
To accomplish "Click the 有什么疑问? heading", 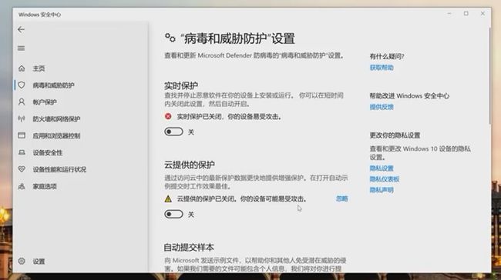I will point(387,56).
